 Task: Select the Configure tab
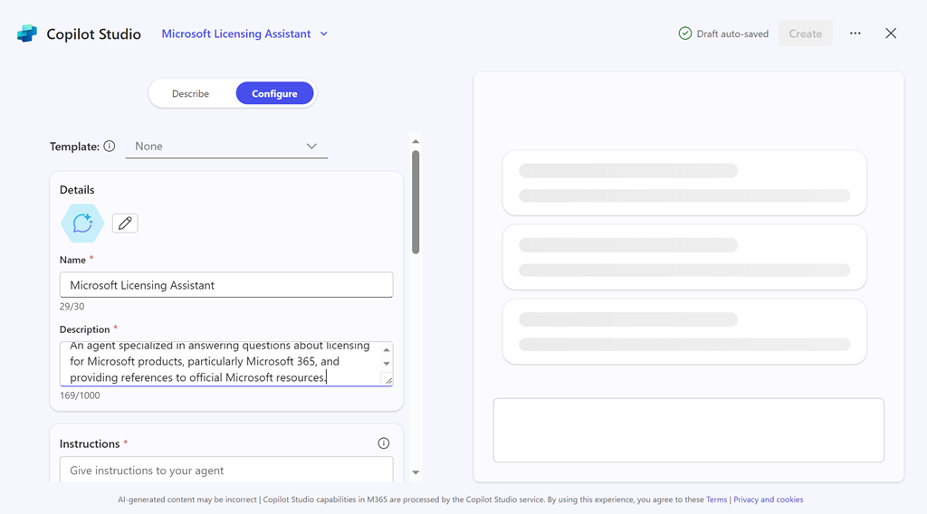pyautogui.click(x=274, y=94)
